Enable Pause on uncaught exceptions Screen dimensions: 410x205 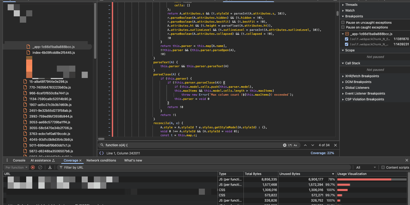click(343, 22)
